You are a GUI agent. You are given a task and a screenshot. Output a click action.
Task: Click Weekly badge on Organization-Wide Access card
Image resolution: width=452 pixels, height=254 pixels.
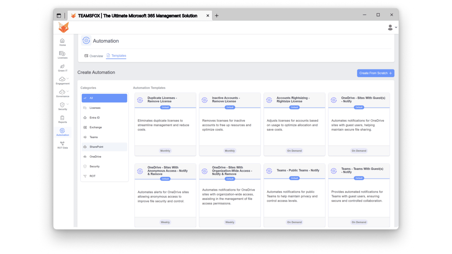click(x=230, y=222)
